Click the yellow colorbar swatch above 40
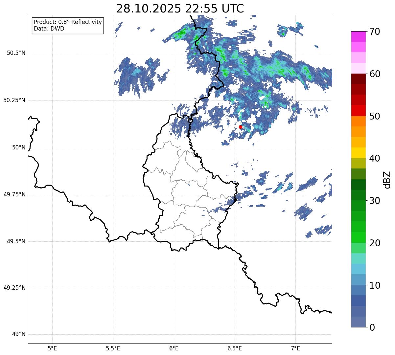 click(359, 153)
